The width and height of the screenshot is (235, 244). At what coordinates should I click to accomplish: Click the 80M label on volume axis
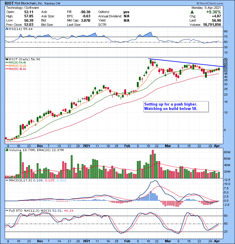(227, 152)
